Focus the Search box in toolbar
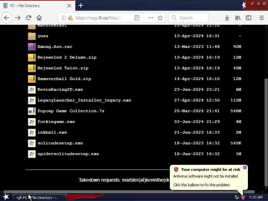The height and width of the screenshot is (201, 268). click(188, 18)
